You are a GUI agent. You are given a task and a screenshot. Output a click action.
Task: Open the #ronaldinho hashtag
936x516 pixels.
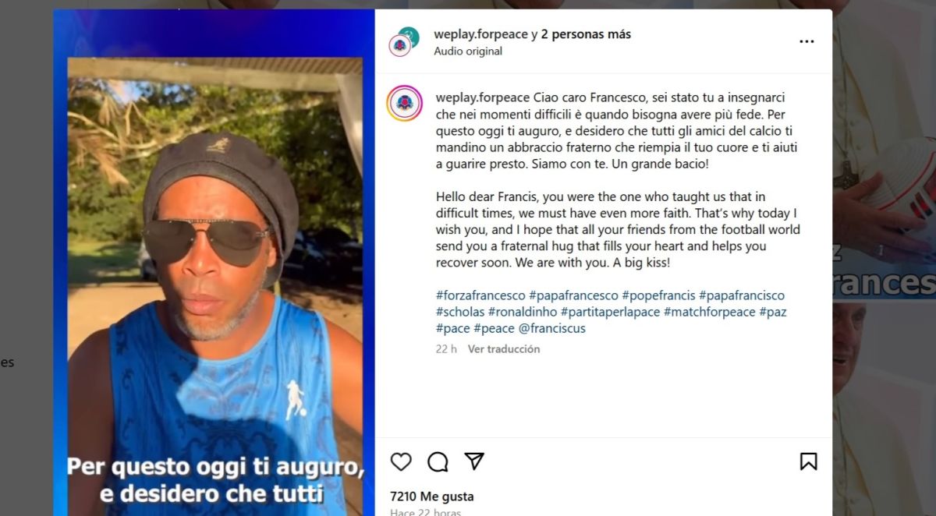523,312
